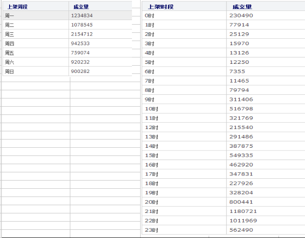305x238 pixels.
Task: Click the 15时 cell
Action: pyautogui.click(x=151, y=155)
